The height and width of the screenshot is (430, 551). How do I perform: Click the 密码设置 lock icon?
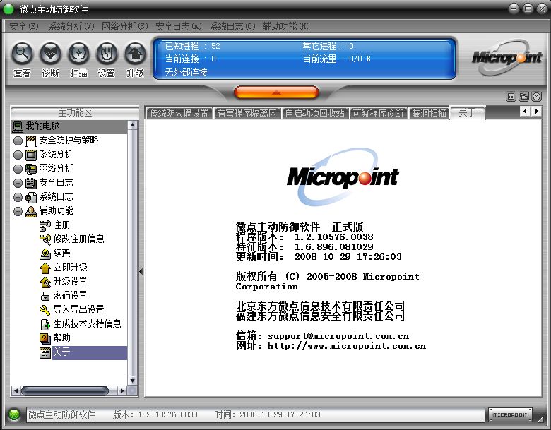tap(45, 296)
